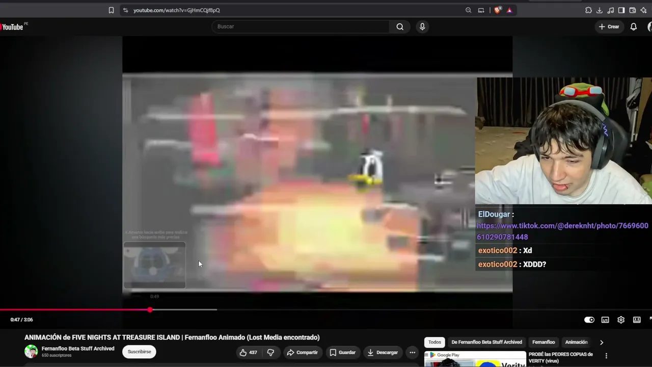The height and width of the screenshot is (367, 652).
Task: Click the seek preview thumbnail in the player
Action: (154, 265)
